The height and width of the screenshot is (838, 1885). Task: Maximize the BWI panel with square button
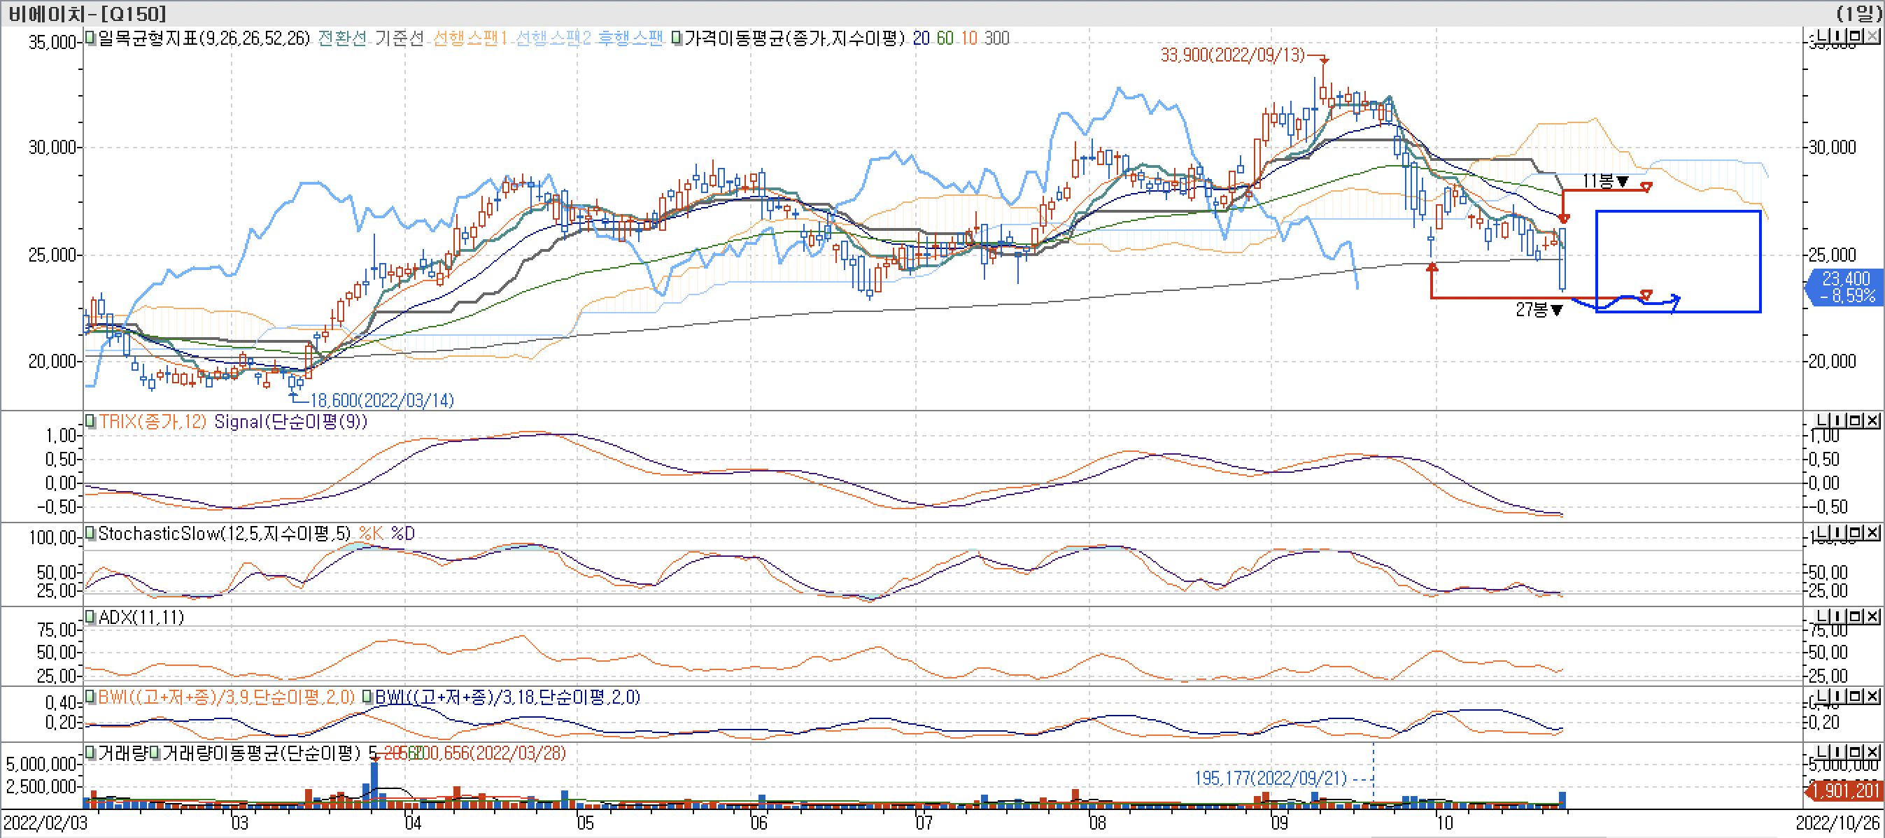click(x=1856, y=696)
